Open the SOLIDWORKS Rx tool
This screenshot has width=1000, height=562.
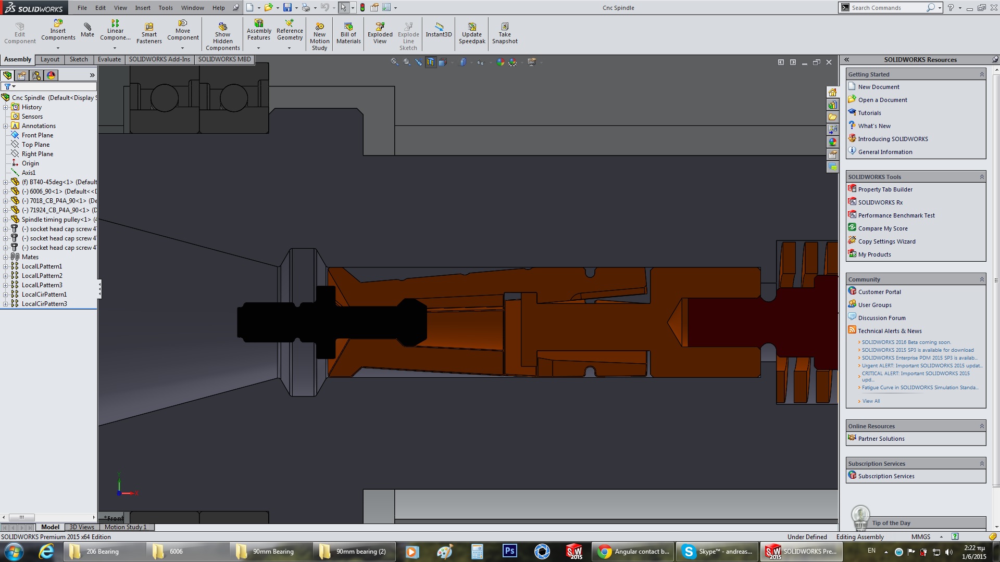point(881,202)
